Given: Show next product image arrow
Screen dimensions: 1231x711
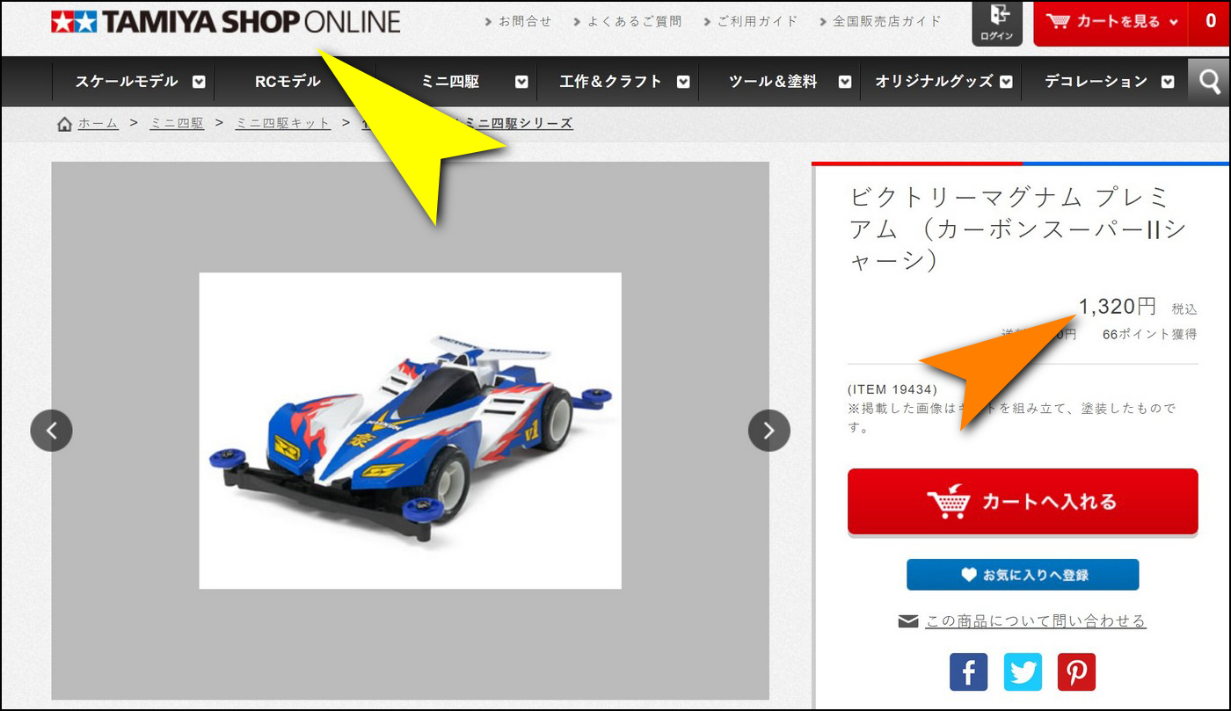Looking at the screenshot, I should 769,430.
